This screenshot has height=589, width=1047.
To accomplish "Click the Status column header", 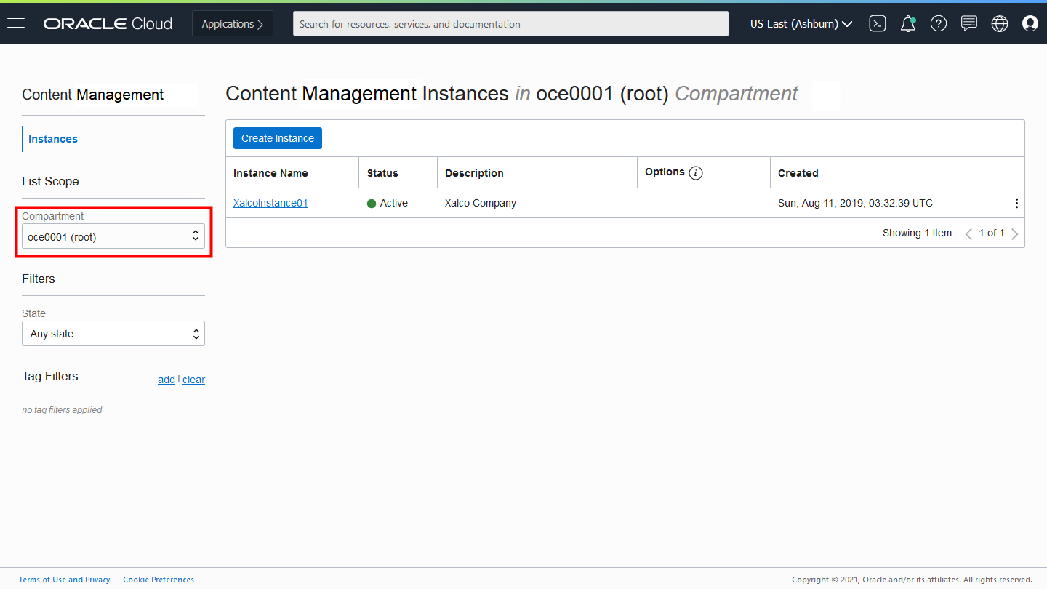I will [382, 173].
